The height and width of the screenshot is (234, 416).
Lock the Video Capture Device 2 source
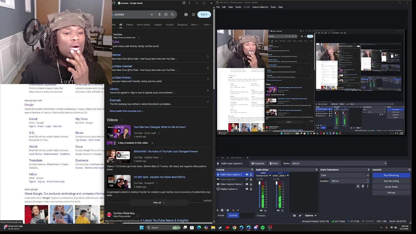[x=251, y=184]
